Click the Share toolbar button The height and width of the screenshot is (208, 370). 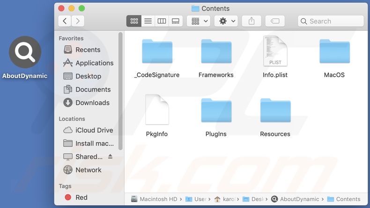(x=252, y=21)
